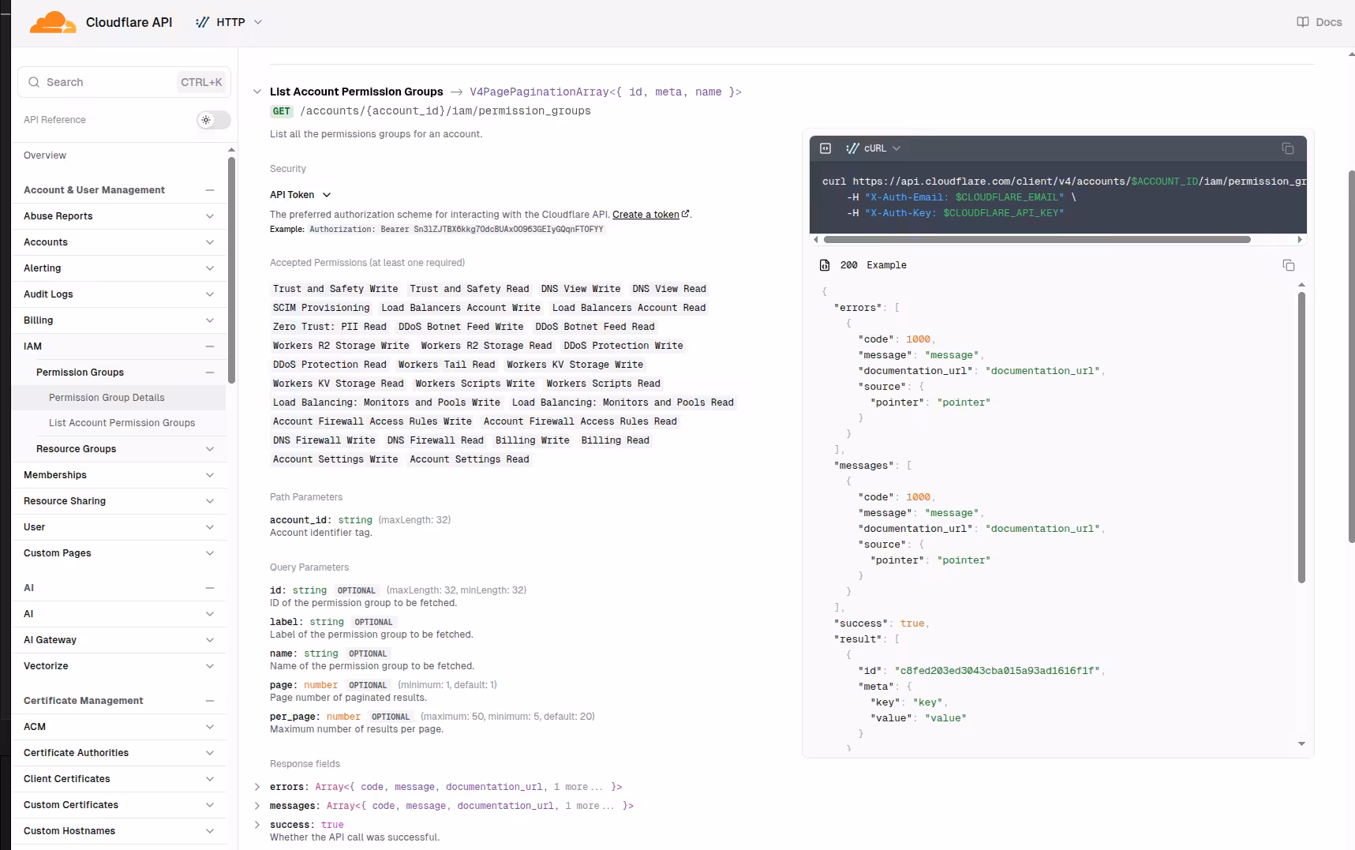Expand the API Token security dropdown
This screenshot has width=1355, height=850.
[x=301, y=195]
